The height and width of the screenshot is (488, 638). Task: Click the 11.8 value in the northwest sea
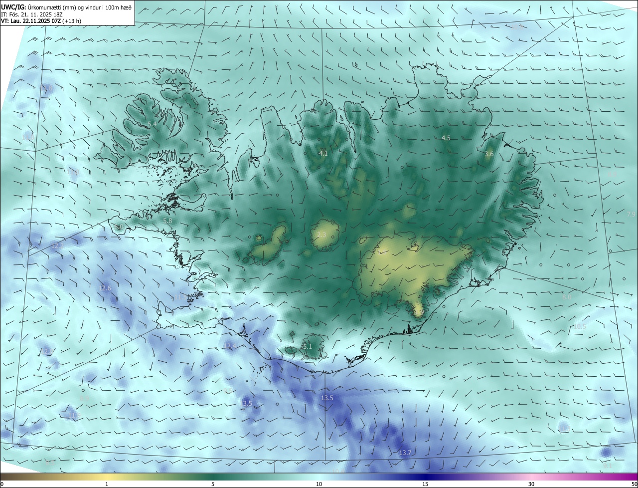click(x=46, y=88)
